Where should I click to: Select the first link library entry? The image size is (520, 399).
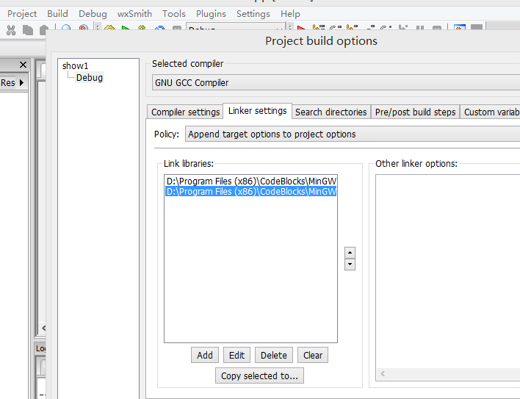pyautogui.click(x=250, y=181)
